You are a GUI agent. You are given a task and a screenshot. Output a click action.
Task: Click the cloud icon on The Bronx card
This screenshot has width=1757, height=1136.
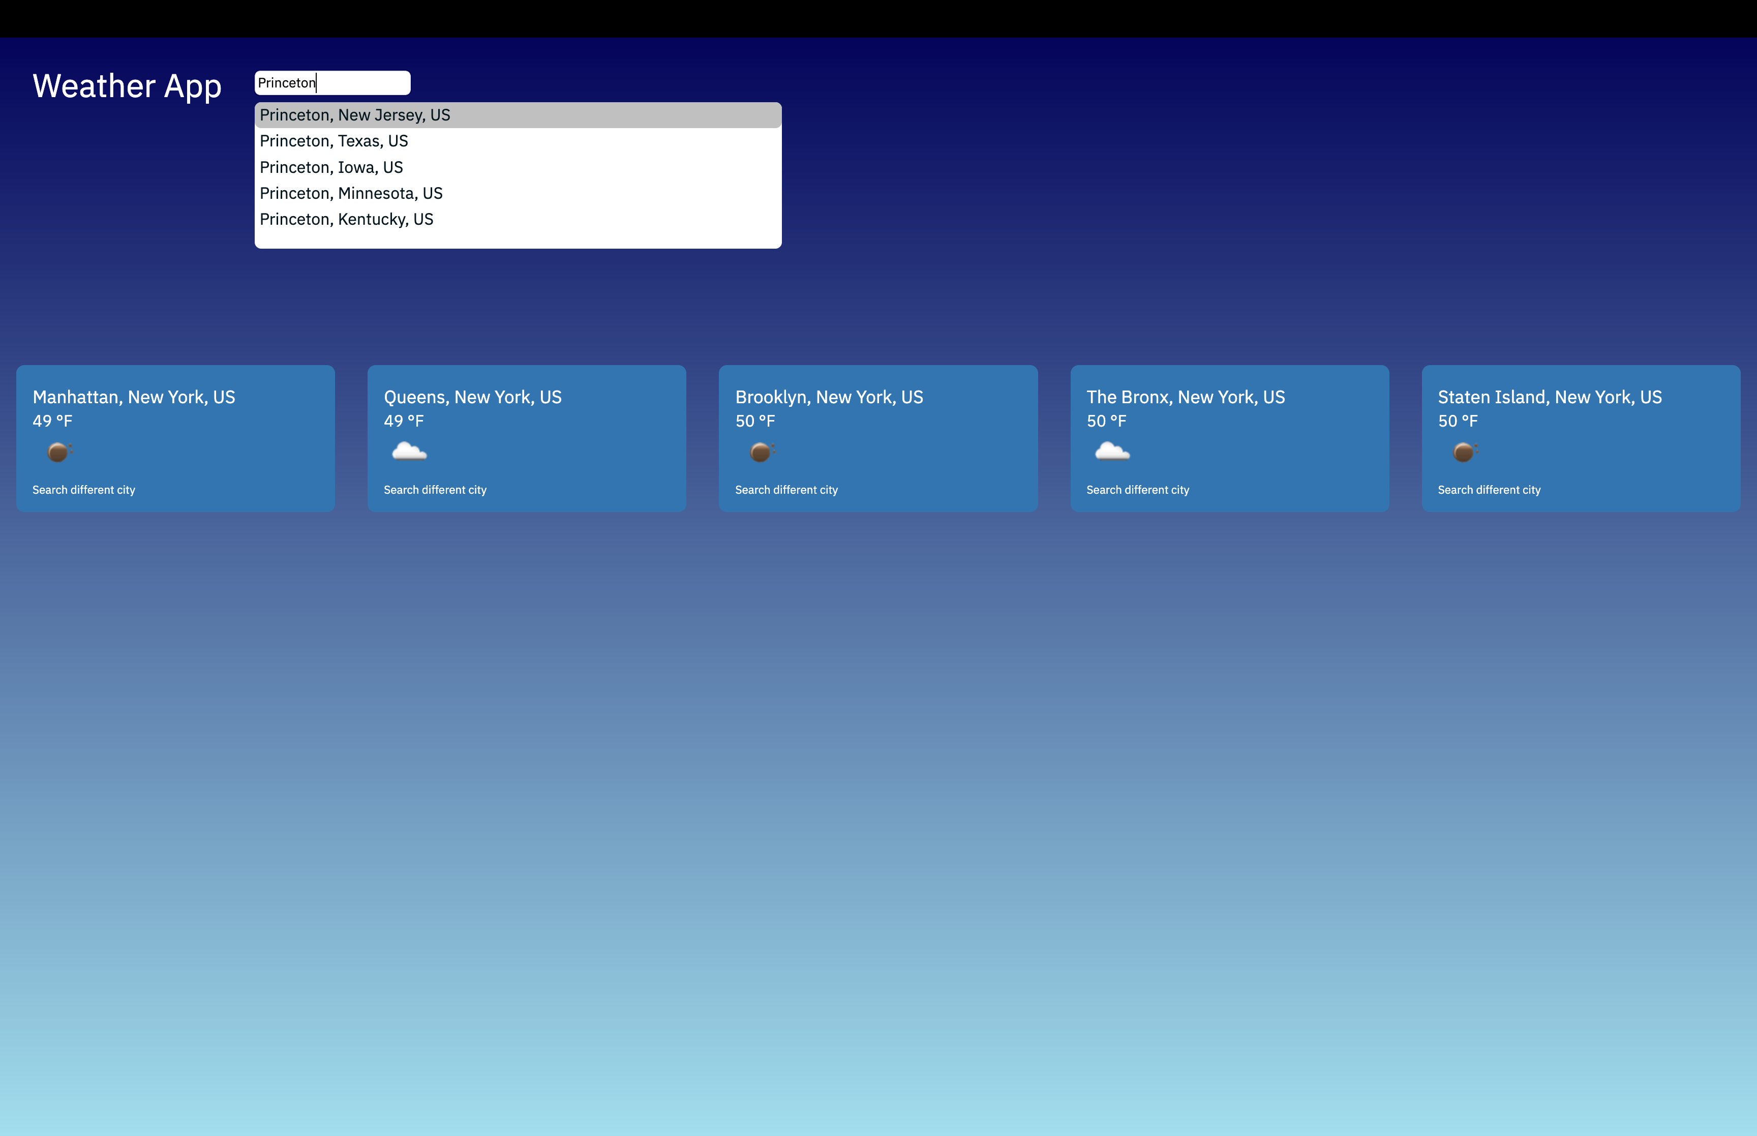(x=1112, y=452)
